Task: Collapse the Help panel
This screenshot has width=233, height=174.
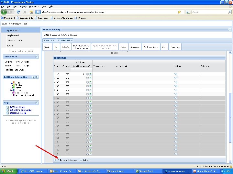Action: coord(37,103)
